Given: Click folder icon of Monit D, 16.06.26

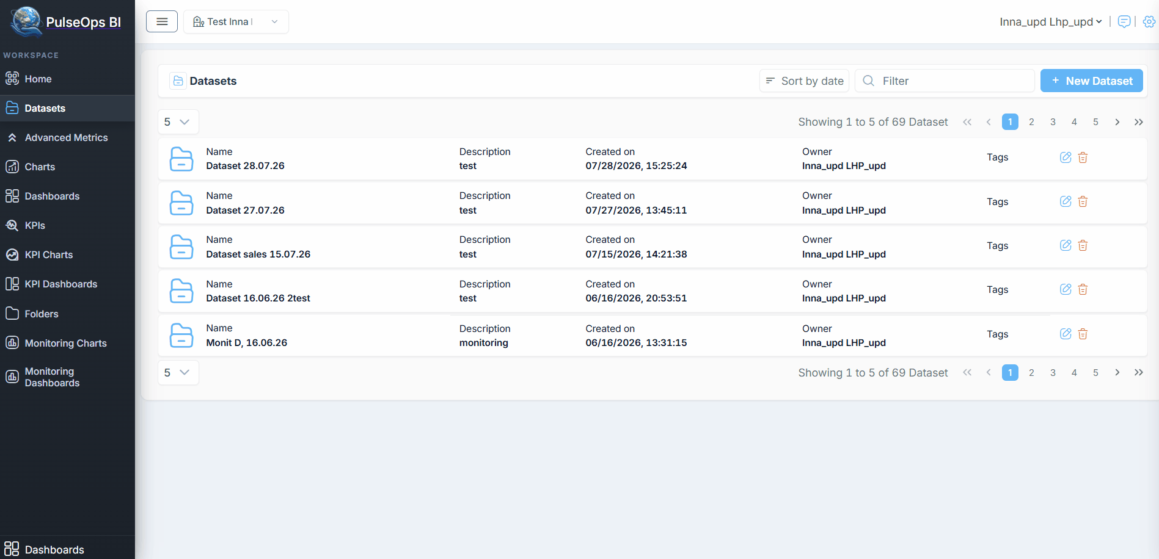Looking at the screenshot, I should (x=181, y=335).
